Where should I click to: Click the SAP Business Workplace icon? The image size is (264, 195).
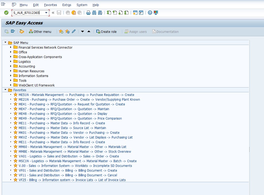coord(22,32)
